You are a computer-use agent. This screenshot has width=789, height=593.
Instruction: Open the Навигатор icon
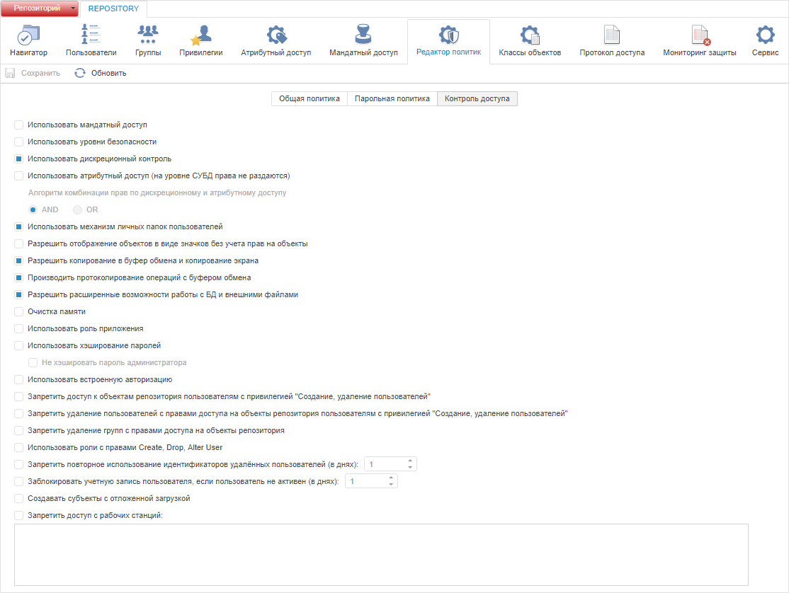point(28,35)
